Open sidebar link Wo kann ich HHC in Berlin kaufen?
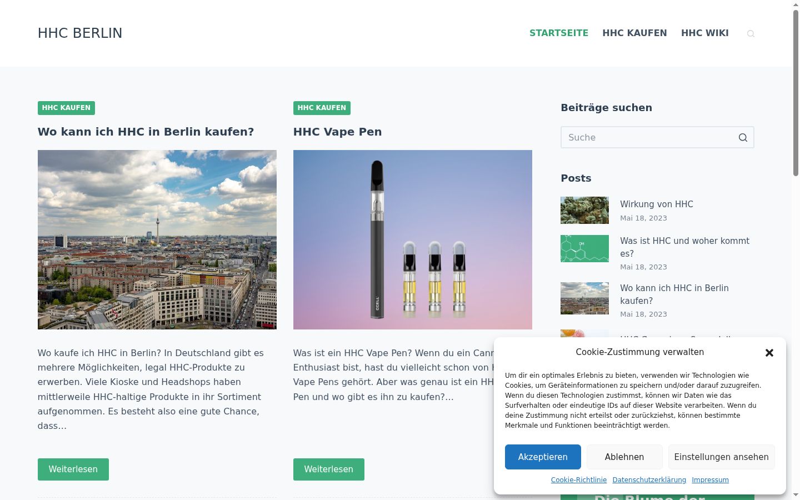Image resolution: width=800 pixels, height=500 pixels. pyautogui.click(x=674, y=294)
